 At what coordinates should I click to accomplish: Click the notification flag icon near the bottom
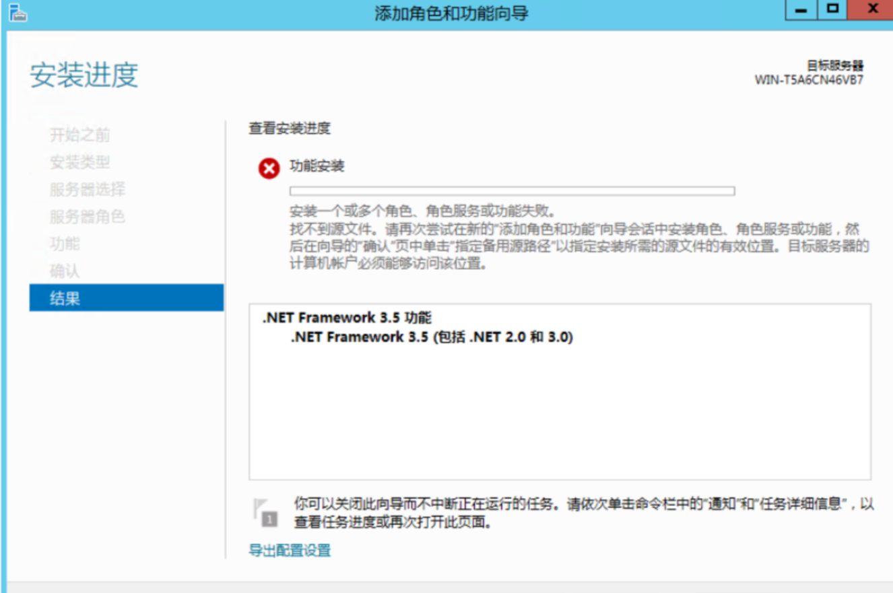click(265, 512)
